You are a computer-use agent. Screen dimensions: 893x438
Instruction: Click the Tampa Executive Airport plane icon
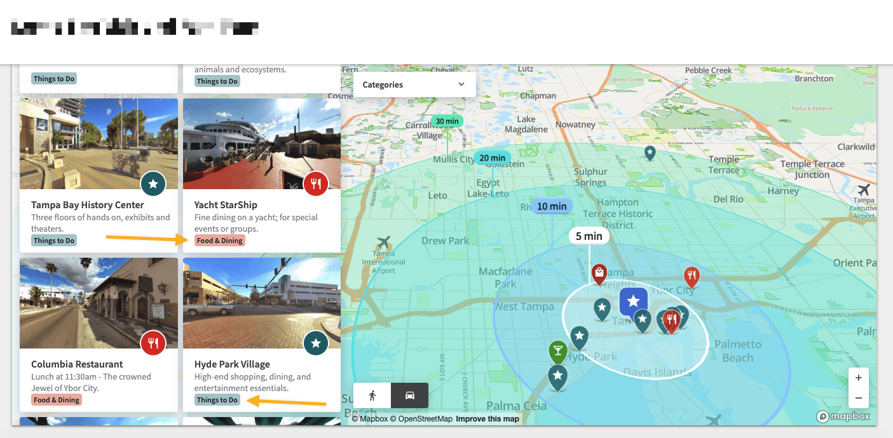click(864, 189)
